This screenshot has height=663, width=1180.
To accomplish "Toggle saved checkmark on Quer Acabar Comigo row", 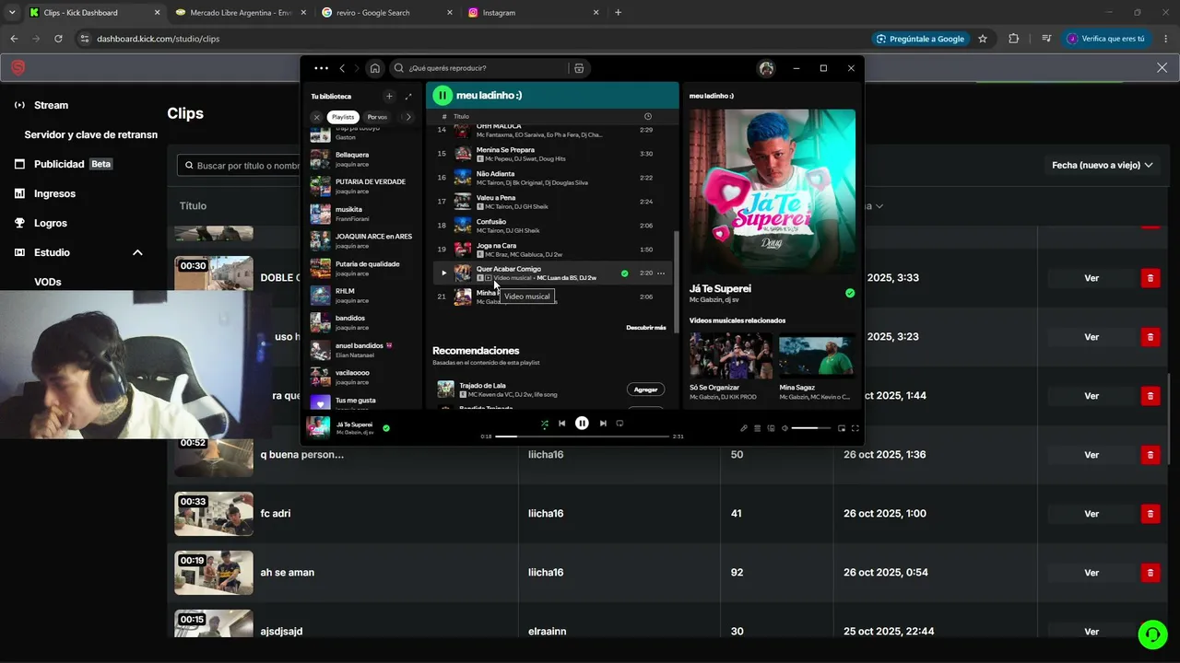I will tap(624, 273).
